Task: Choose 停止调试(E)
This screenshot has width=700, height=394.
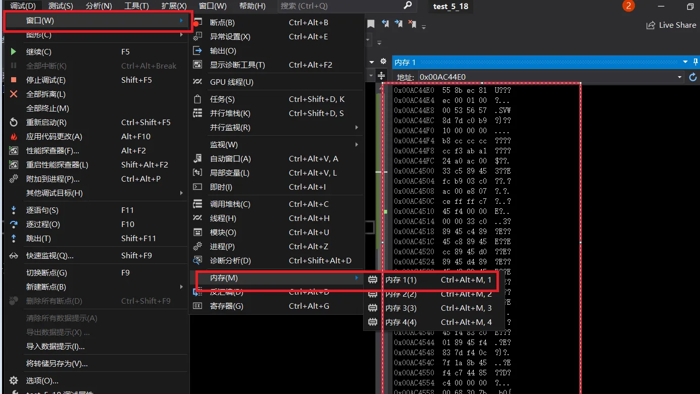Action: point(96,80)
